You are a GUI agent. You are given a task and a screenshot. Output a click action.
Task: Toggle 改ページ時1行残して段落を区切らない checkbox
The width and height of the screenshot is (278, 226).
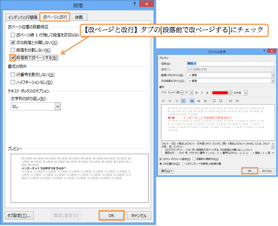pos(13,35)
